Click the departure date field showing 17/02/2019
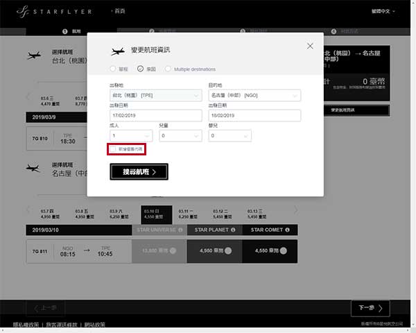This screenshot has width=416, height=333. [x=155, y=115]
